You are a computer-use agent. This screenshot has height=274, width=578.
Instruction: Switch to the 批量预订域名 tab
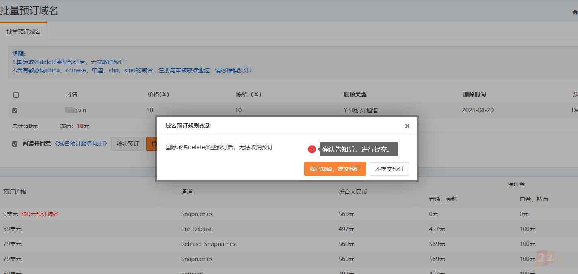24,32
